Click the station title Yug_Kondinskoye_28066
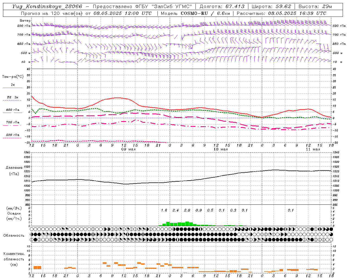 (47, 7)
